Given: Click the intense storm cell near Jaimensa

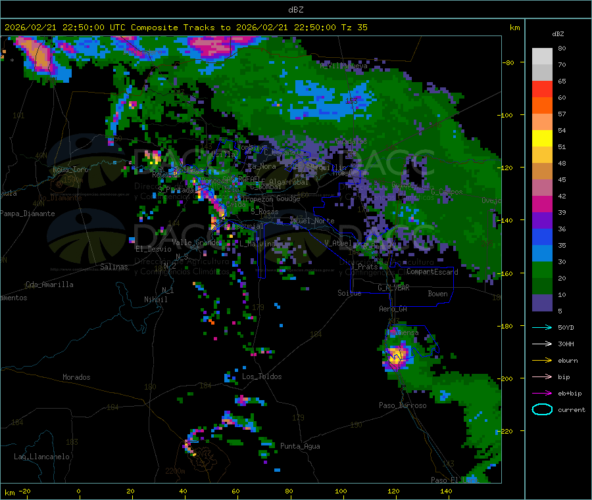Looking at the screenshot, I should 396,355.
